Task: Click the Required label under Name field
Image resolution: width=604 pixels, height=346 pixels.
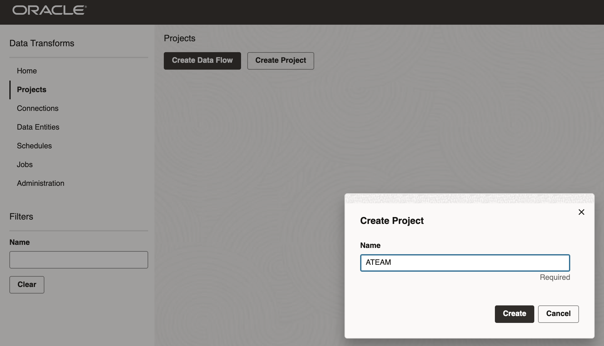Action: (x=555, y=277)
